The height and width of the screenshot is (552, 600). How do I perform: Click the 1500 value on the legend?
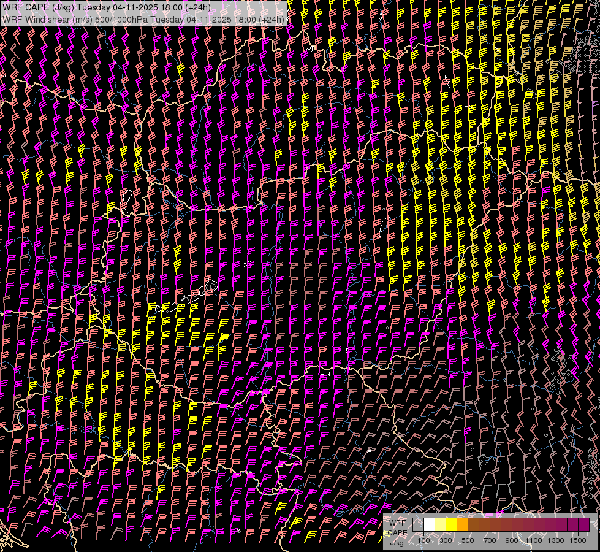pos(578,540)
